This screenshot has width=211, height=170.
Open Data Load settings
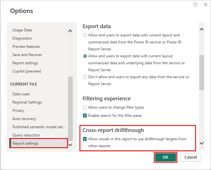tap(21, 94)
